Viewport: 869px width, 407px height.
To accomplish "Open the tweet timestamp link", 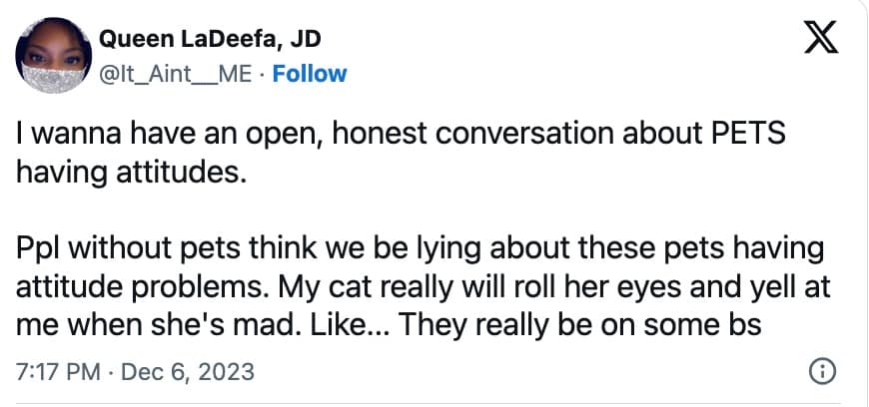I will click(135, 373).
